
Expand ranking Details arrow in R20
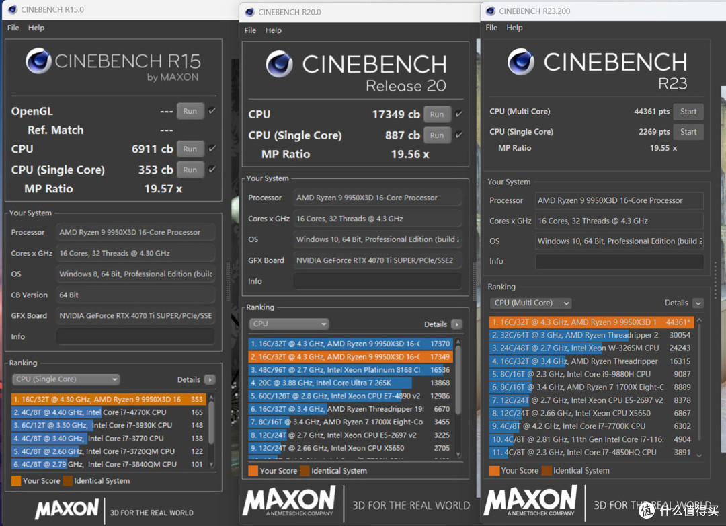click(x=456, y=324)
